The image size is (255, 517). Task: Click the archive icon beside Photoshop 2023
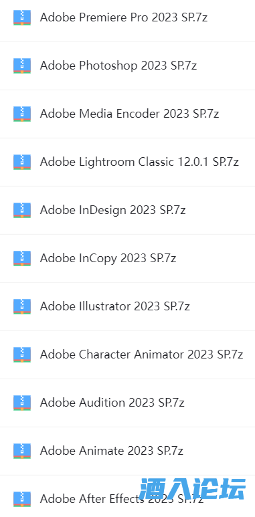tap(22, 66)
